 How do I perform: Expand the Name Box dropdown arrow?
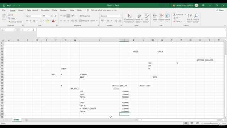tap(14, 30)
